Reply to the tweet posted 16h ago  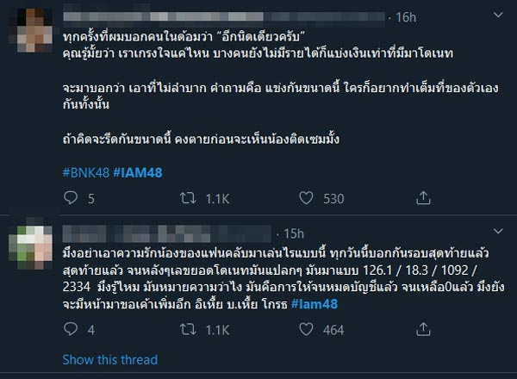[x=69, y=200]
